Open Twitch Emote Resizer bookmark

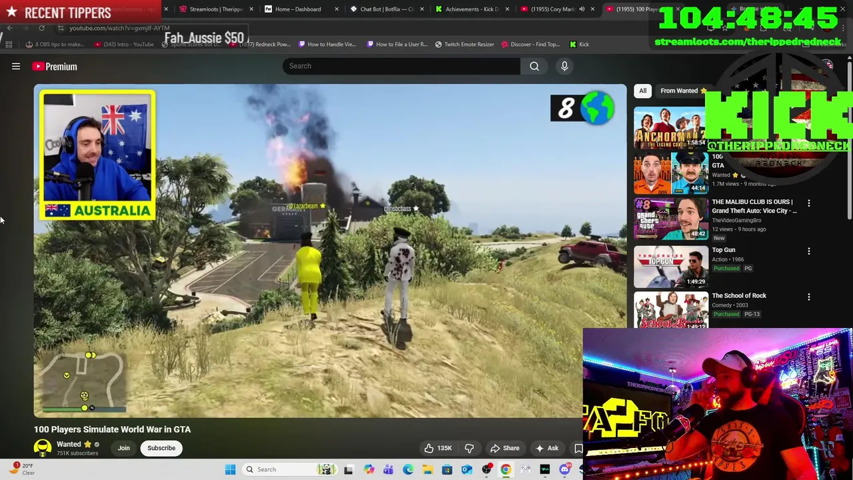464,44
